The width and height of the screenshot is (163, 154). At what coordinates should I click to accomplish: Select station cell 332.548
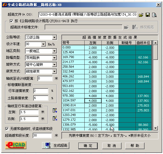point(73,72)
